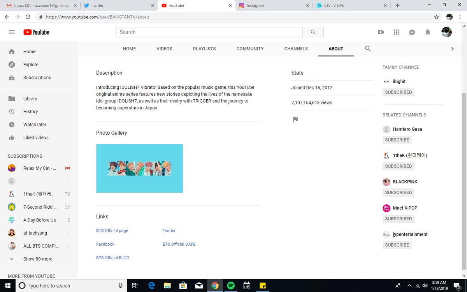Click the Windows taskbar search box
This screenshot has width=467, height=292.
point(71,285)
